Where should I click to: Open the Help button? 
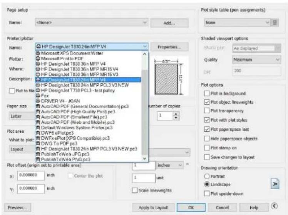coord(254,207)
